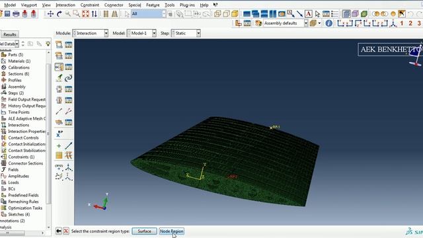This screenshot has height=238, width=423.
Task: Open the Model dropdown showing Model-1
Action: coord(141,33)
